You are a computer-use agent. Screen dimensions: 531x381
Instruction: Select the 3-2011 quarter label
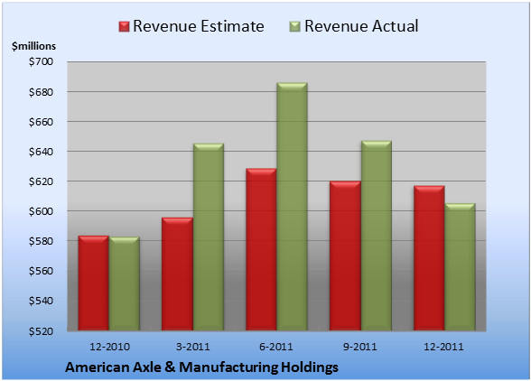click(x=193, y=347)
